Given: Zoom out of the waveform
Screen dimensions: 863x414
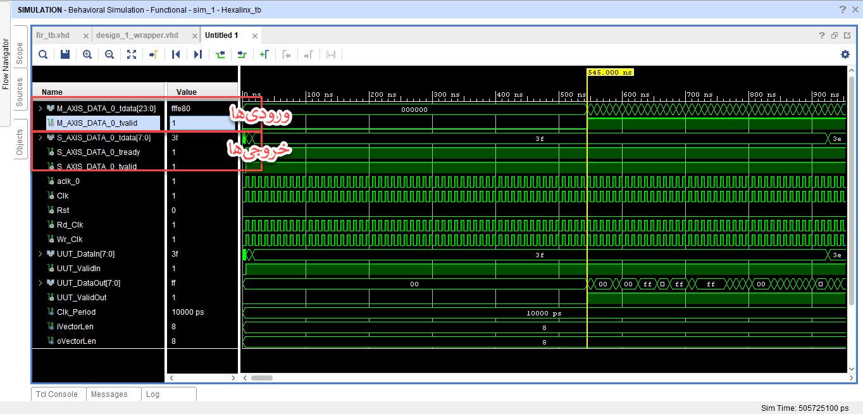Looking at the screenshot, I should tap(109, 55).
